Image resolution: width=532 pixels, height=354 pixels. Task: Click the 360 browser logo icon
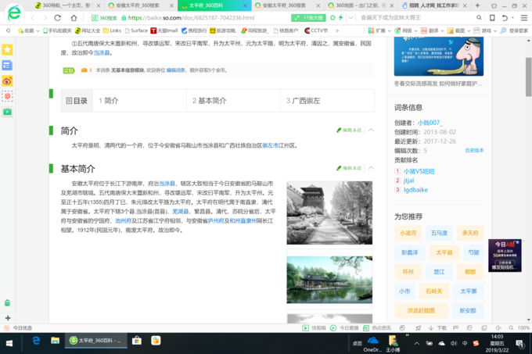click(x=13, y=13)
